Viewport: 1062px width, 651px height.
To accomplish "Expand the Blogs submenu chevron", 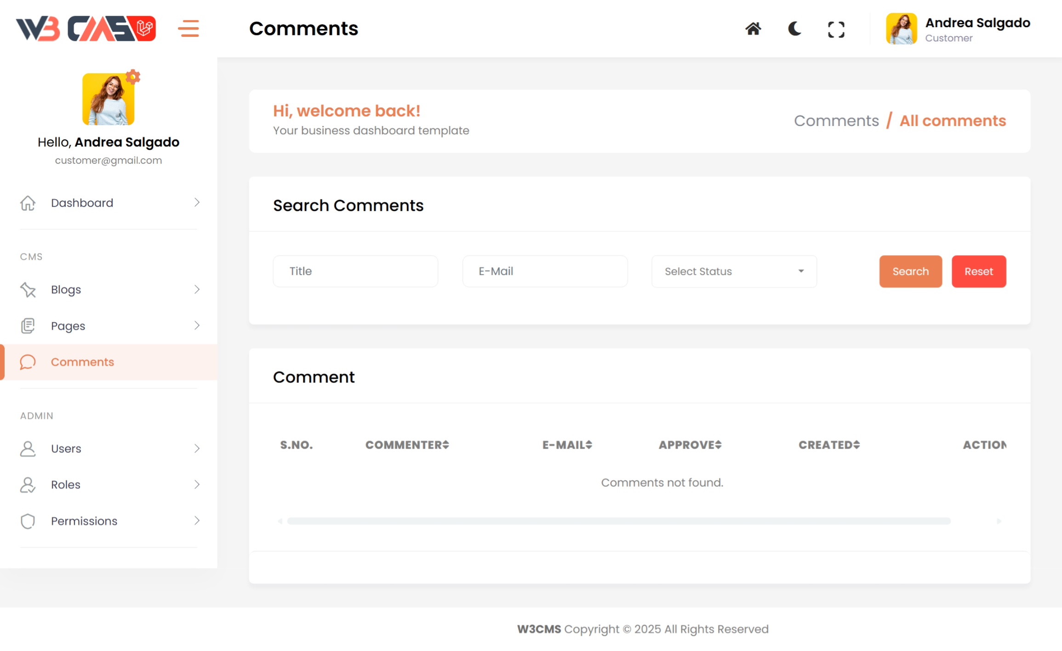I will [x=197, y=289].
